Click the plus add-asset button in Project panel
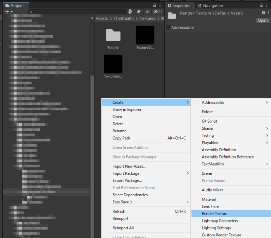 (7, 12)
